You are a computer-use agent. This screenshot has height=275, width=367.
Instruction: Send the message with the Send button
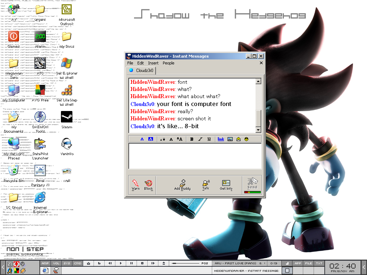click(252, 183)
